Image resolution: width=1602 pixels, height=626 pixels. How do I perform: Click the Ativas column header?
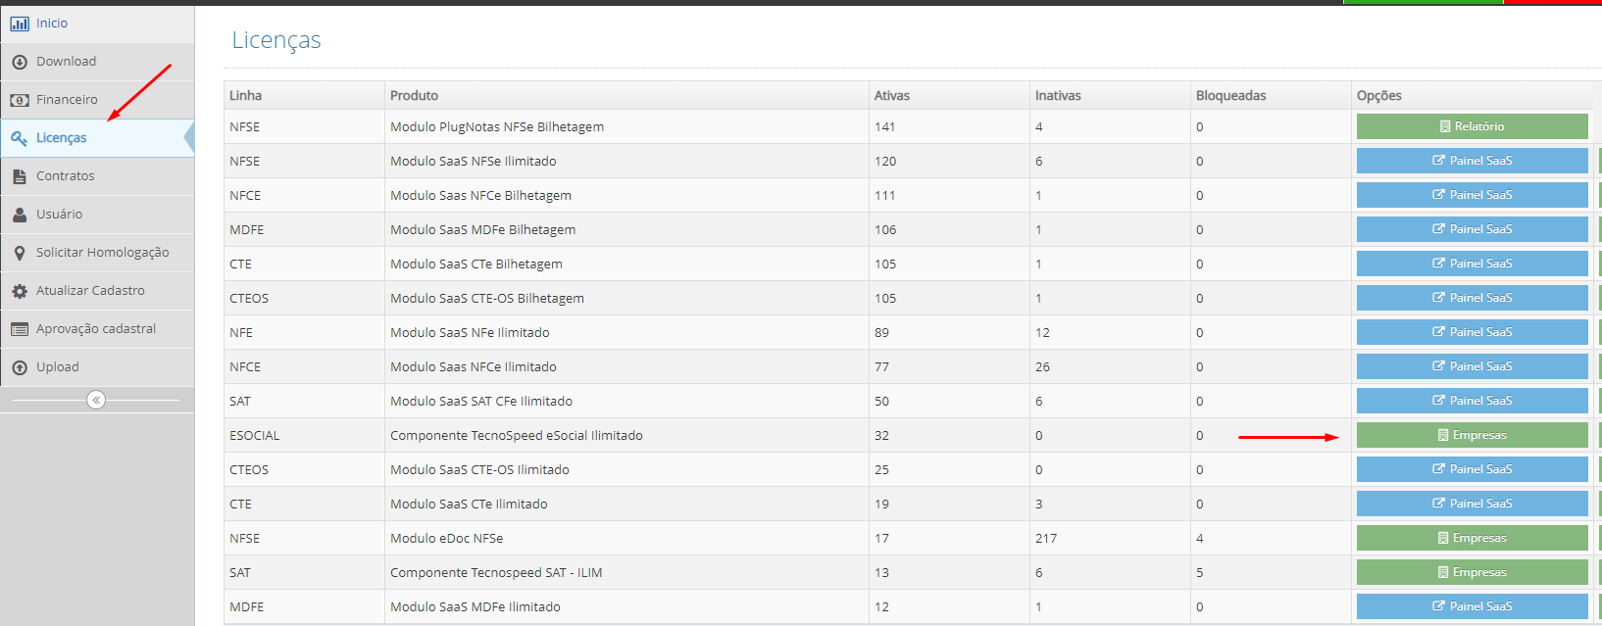pyautogui.click(x=891, y=96)
